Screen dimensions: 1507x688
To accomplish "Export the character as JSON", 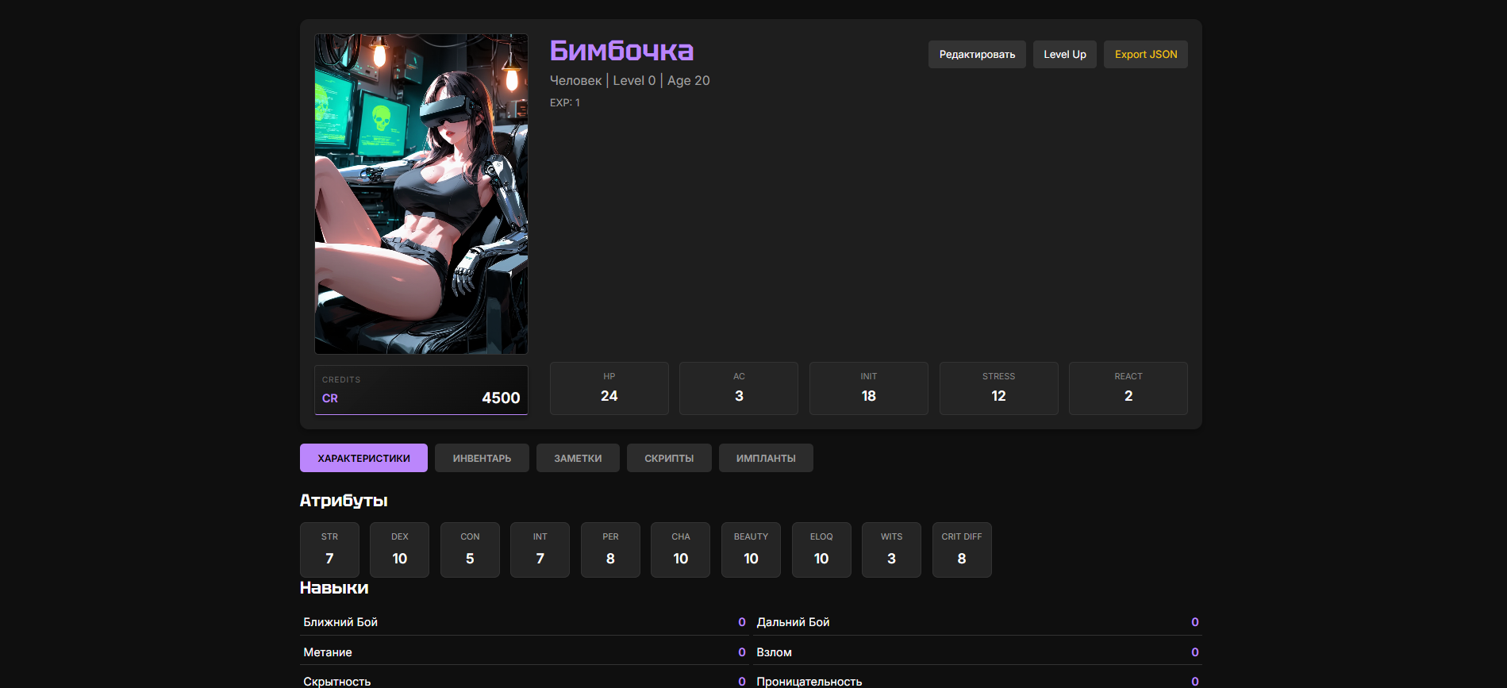I will pos(1145,54).
